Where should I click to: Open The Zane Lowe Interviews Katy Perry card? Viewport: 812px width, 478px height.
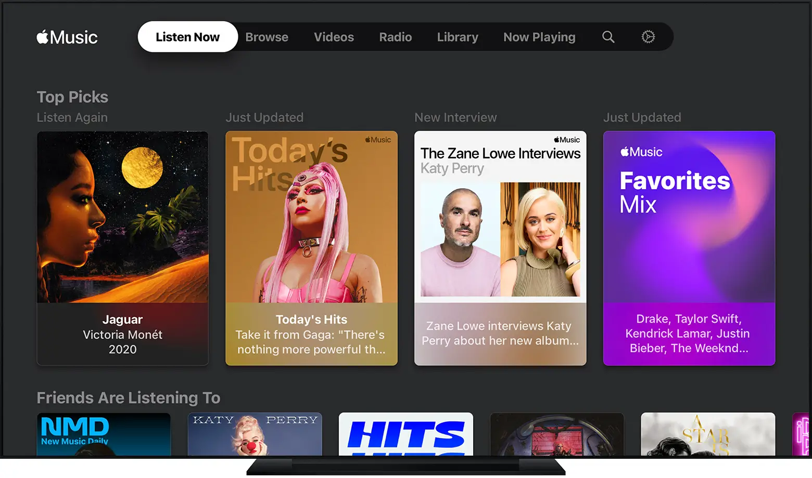pyautogui.click(x=500, y=248)
